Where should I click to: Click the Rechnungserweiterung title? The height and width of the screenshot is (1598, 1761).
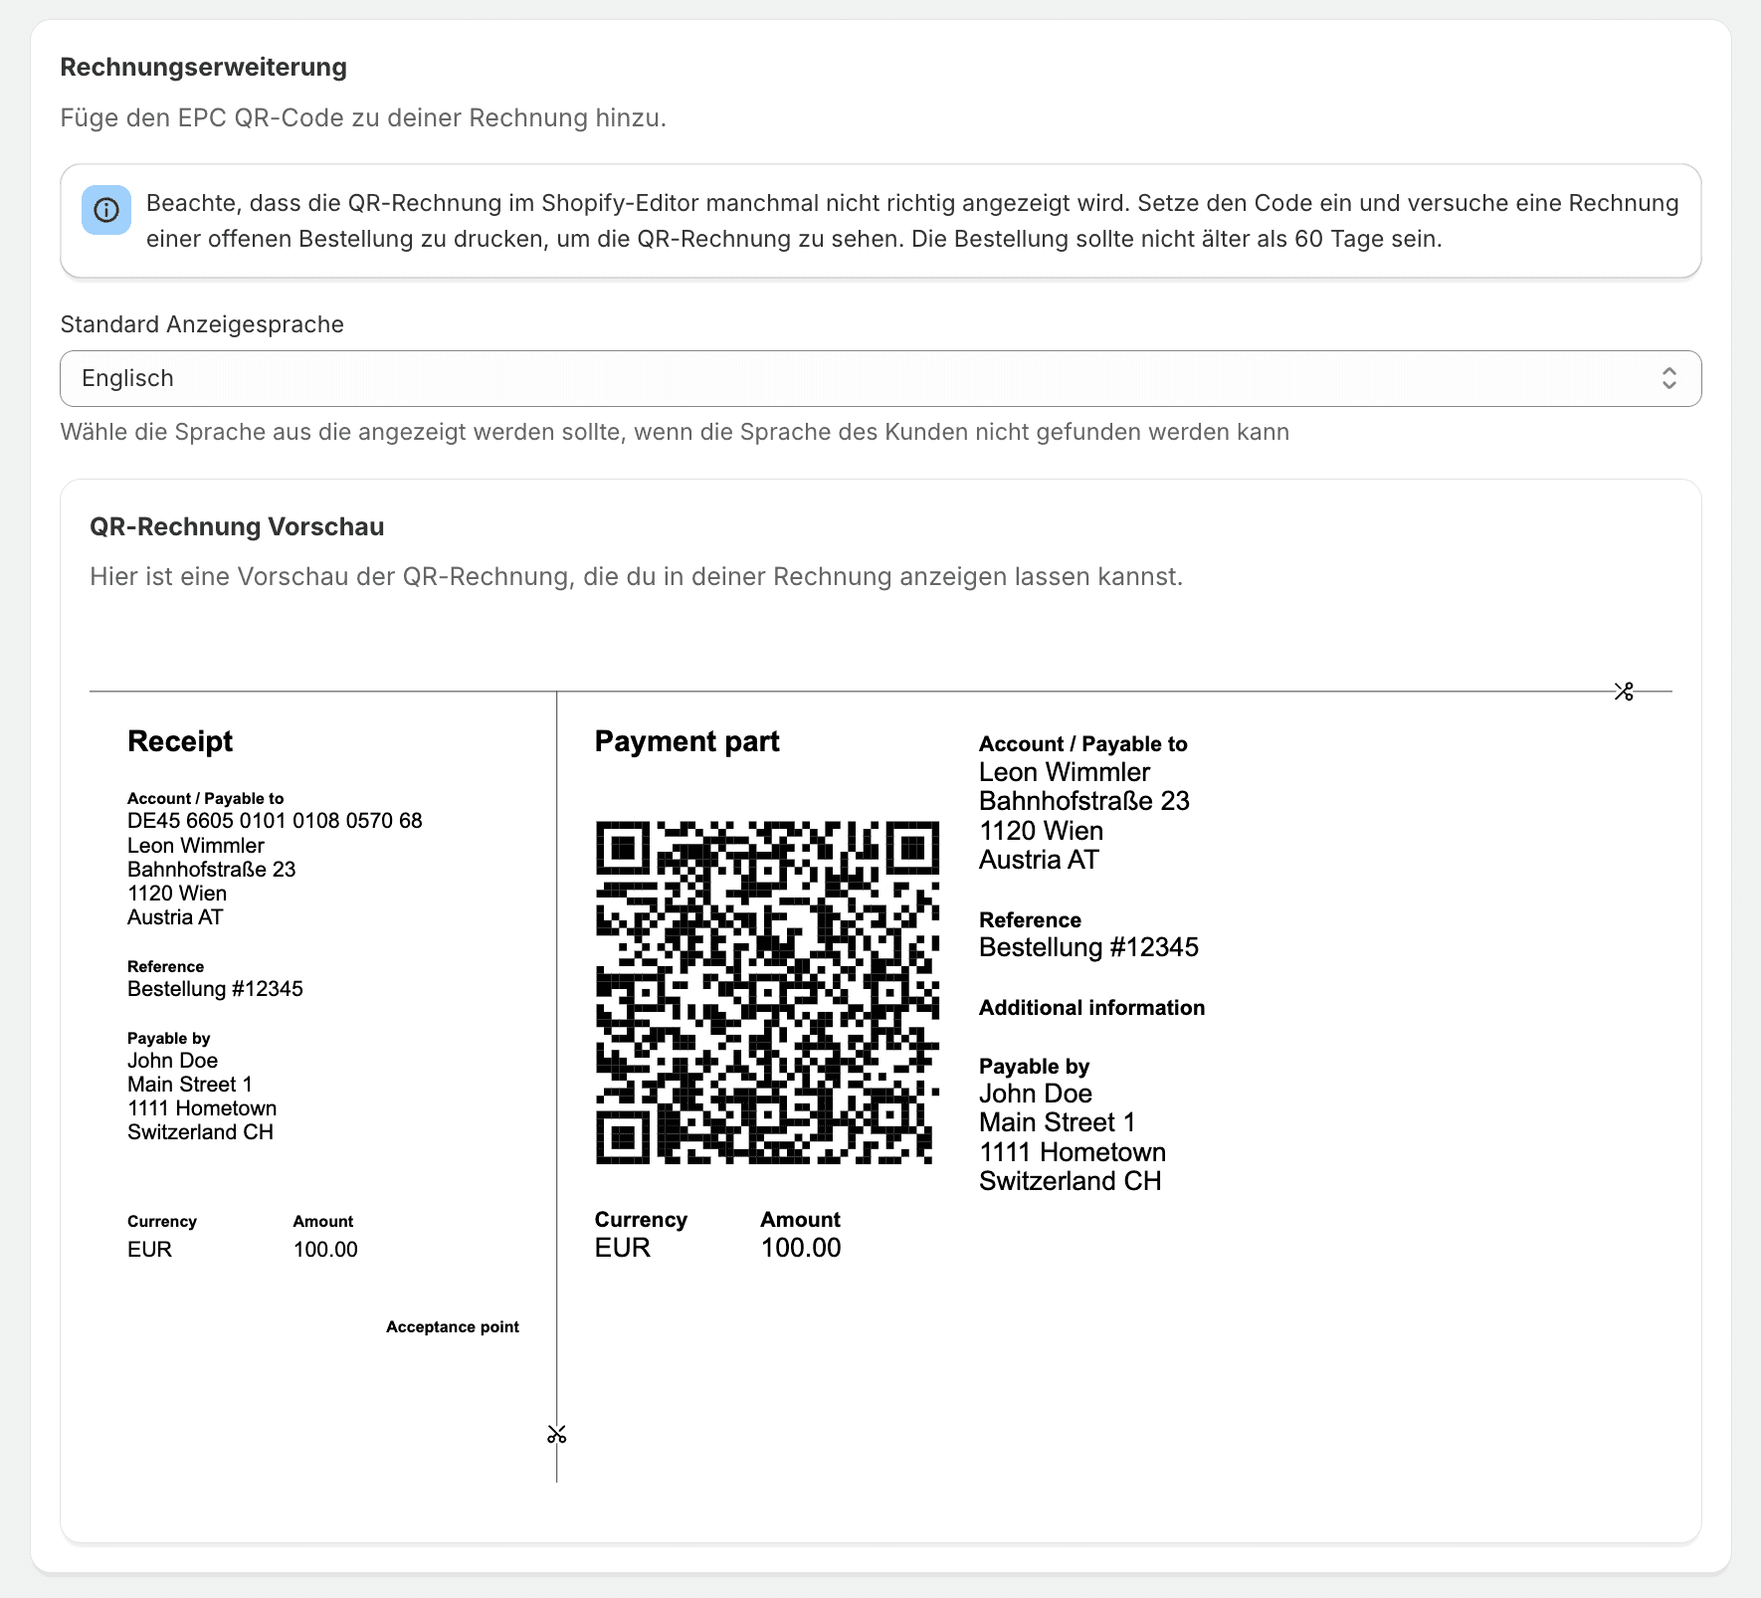pos(203,67)
